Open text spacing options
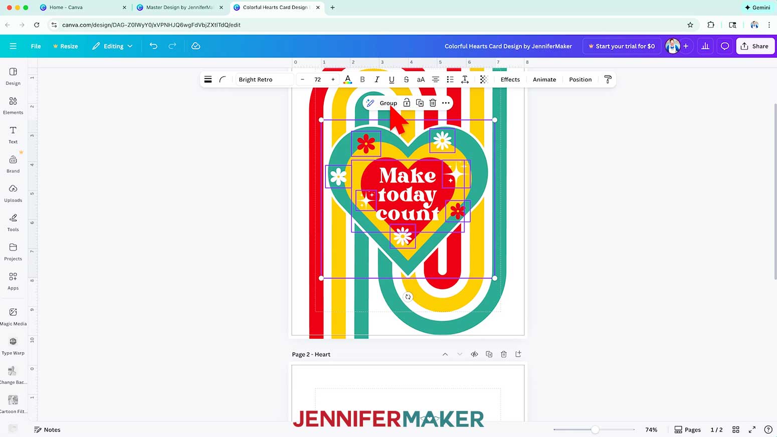The width and height of the screenshot is (777, 437). coord(465,79)
